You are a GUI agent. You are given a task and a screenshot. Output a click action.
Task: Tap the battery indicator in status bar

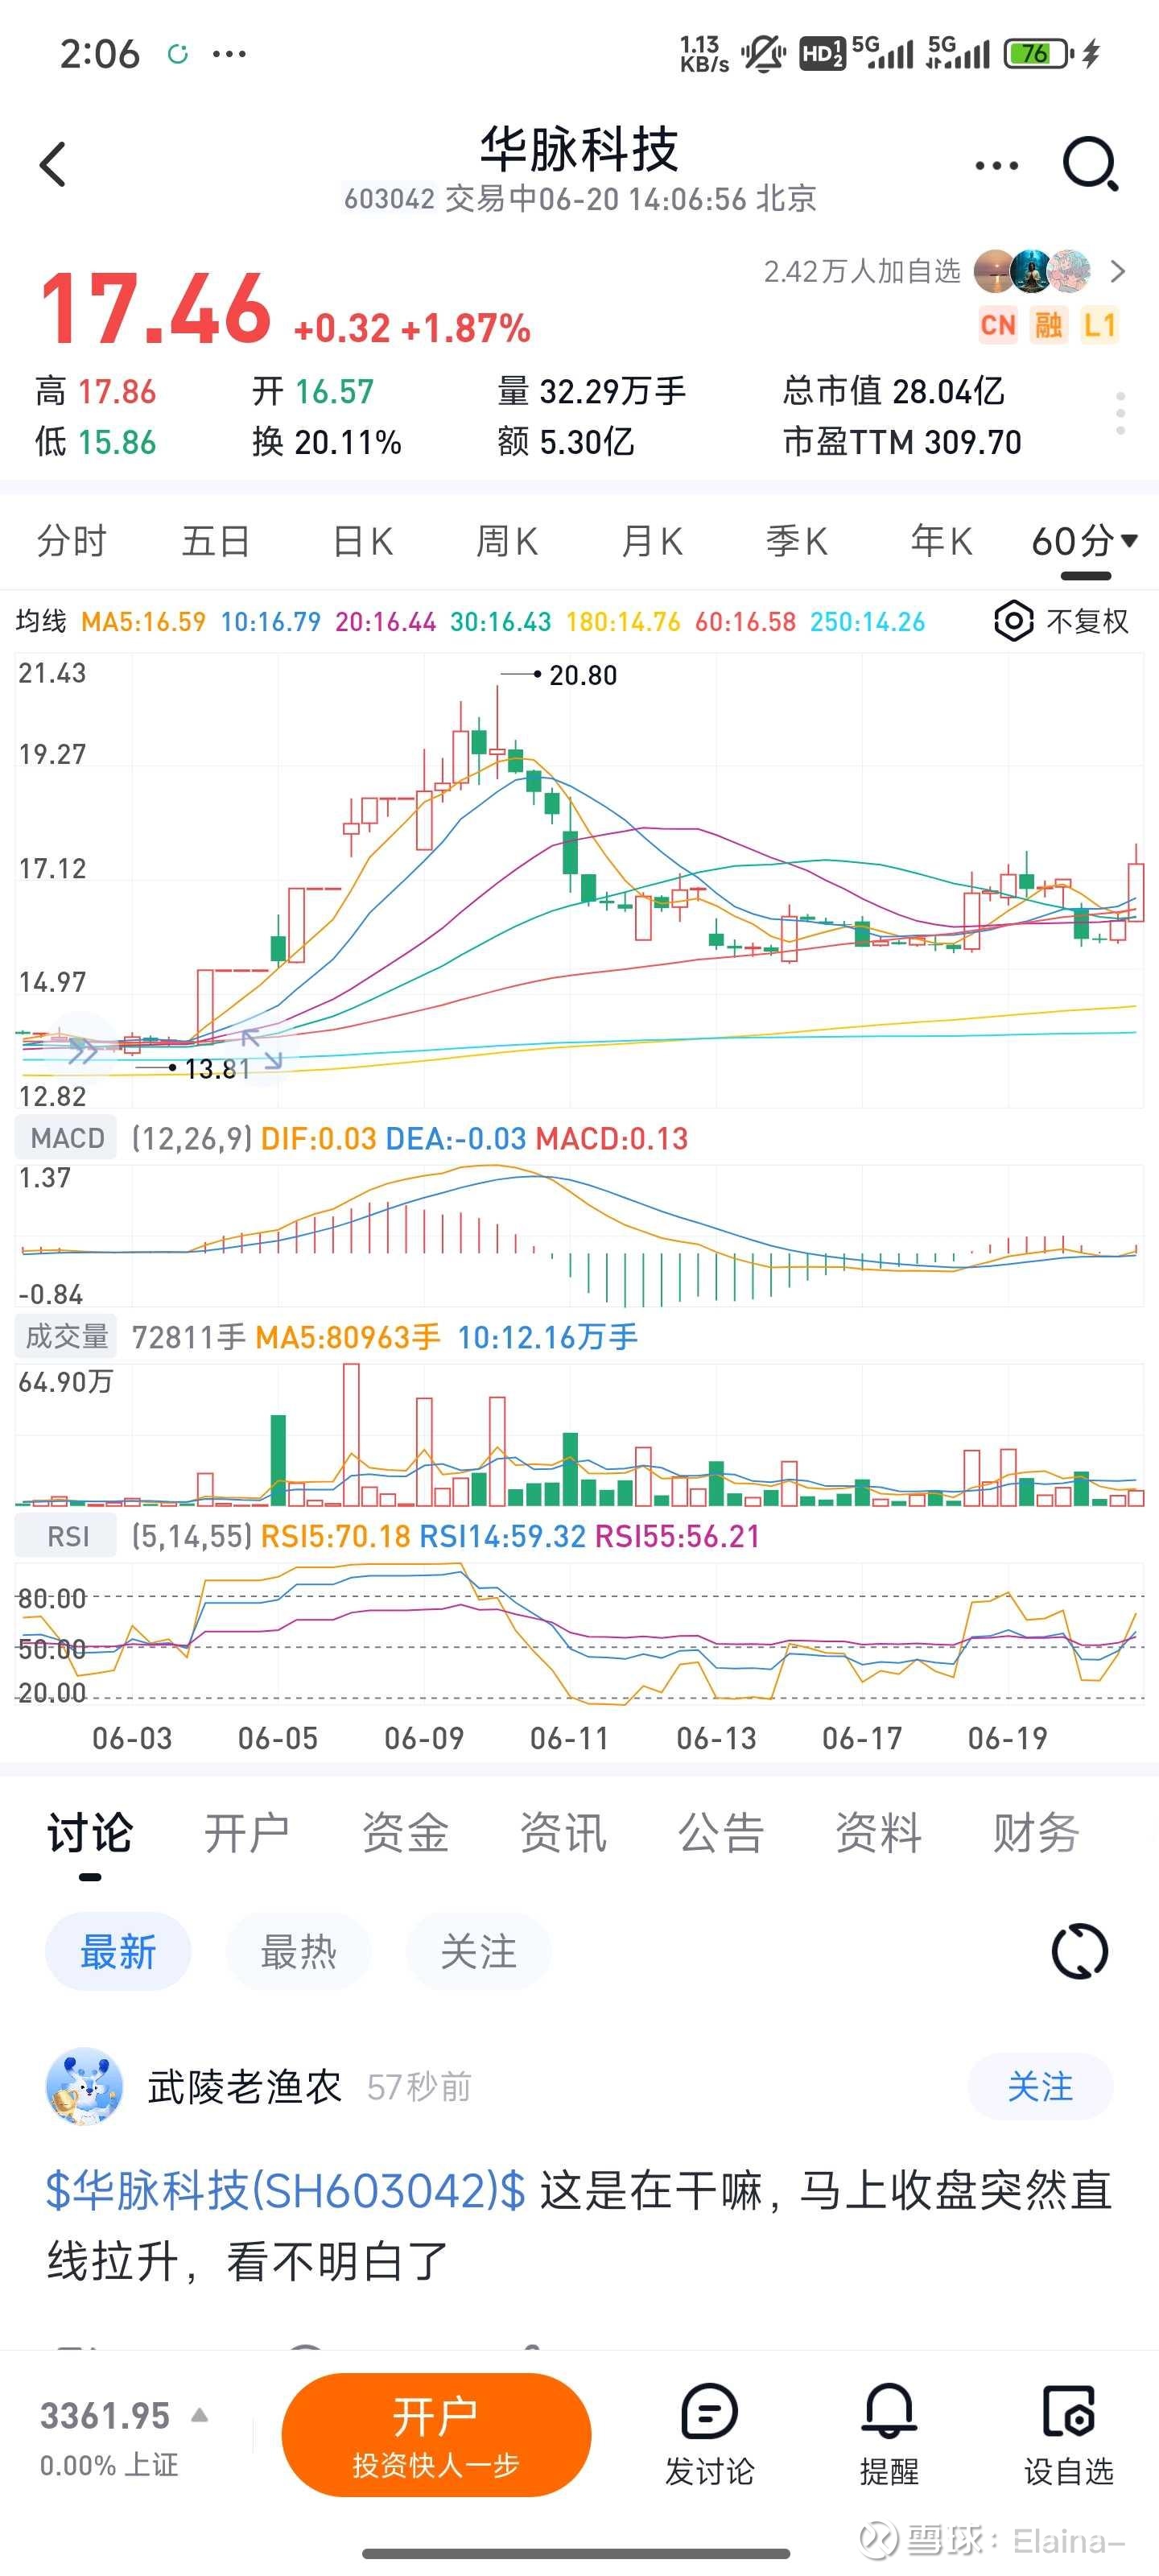1039,53
